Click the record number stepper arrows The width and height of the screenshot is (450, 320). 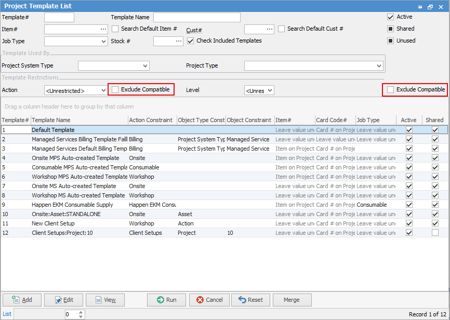tap(81, 314)
